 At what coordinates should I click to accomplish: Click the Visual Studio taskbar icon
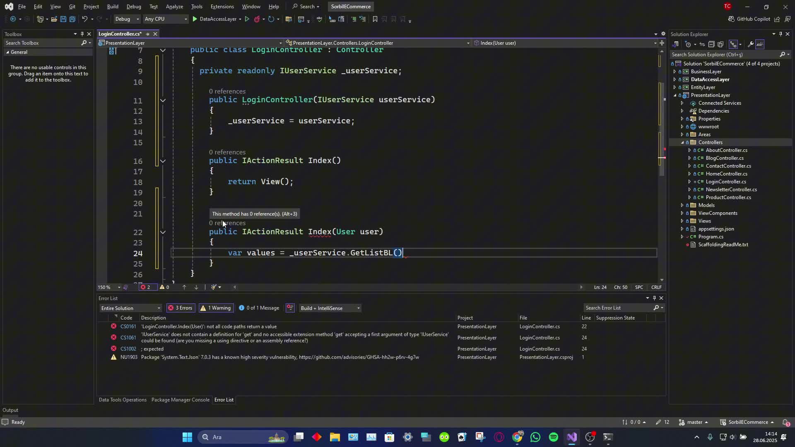pos(572,437)
